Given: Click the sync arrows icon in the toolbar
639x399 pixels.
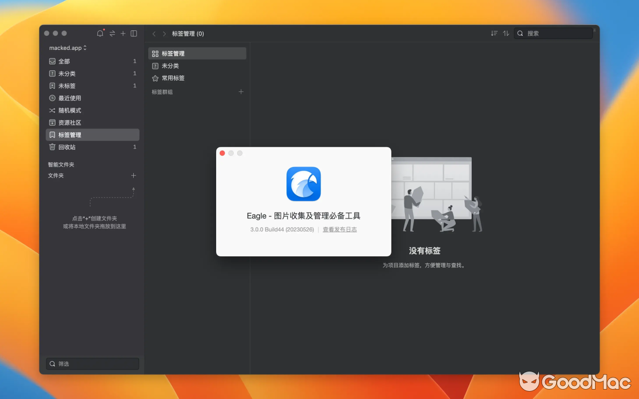Looking at the screenshot, I should click(x=111, y=33).
